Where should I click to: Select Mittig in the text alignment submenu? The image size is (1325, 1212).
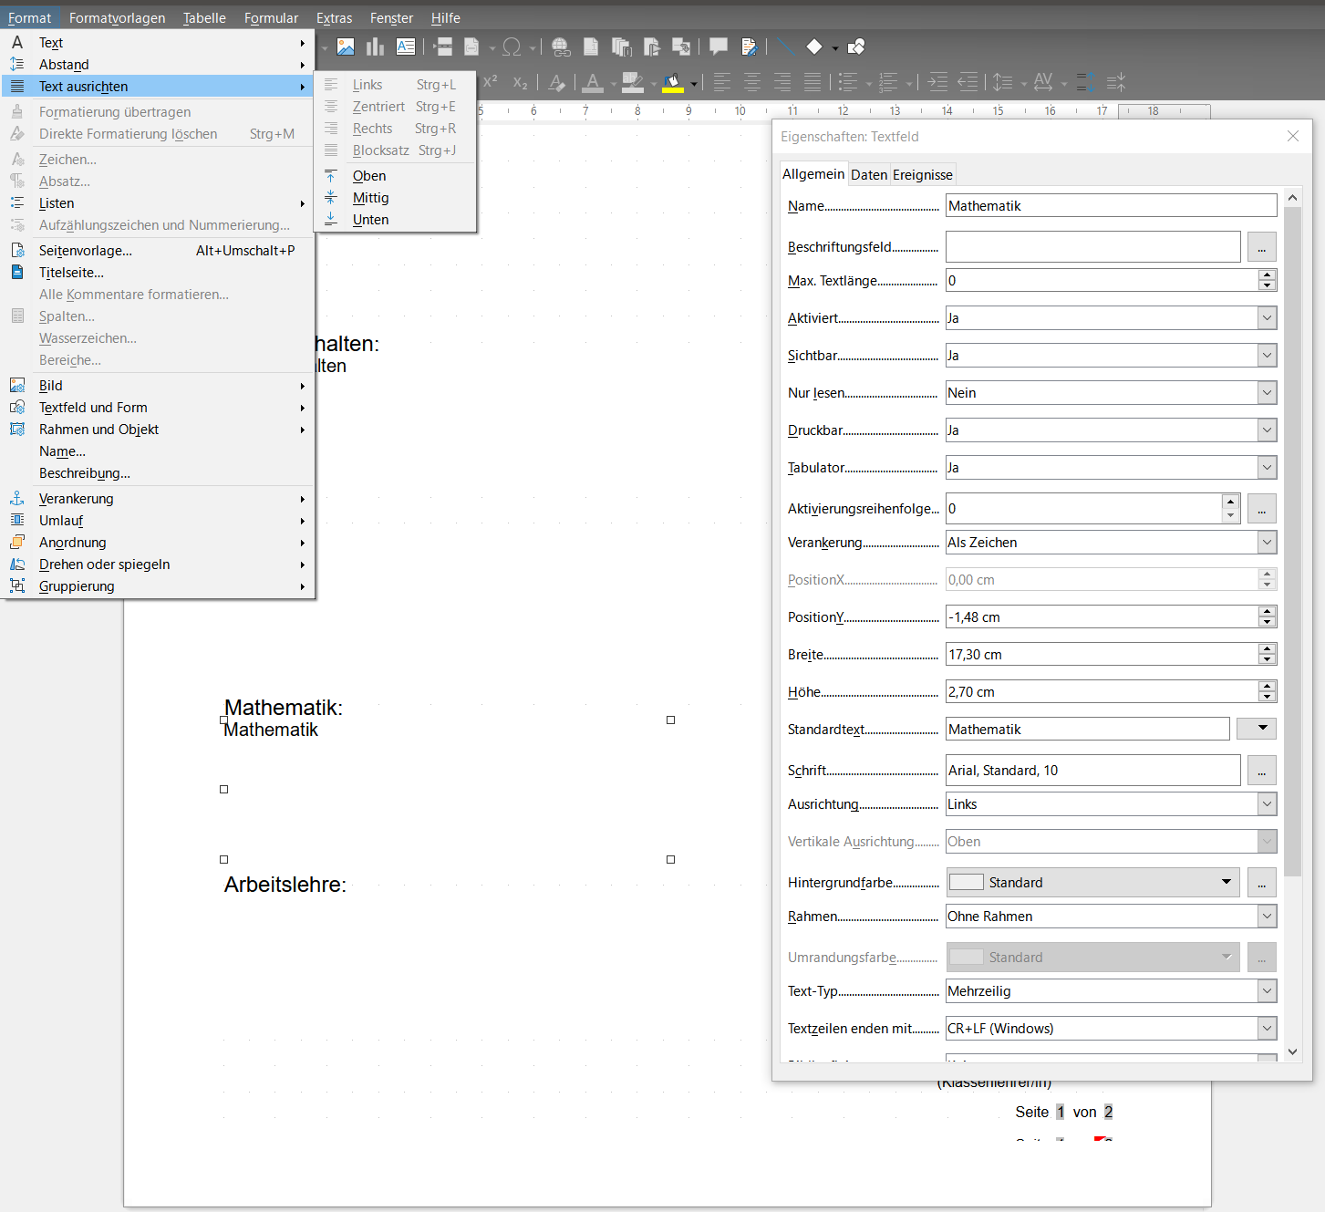[395, 198]
